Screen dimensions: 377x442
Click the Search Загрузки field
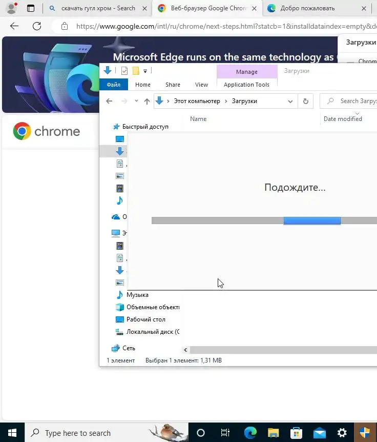[x=349, y=101]
